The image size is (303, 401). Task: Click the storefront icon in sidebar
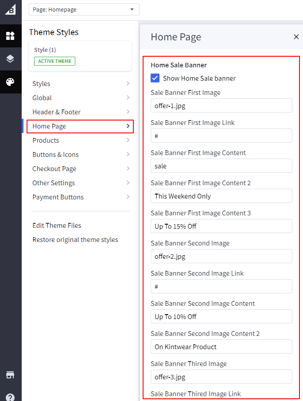click(x=10, y=375)
